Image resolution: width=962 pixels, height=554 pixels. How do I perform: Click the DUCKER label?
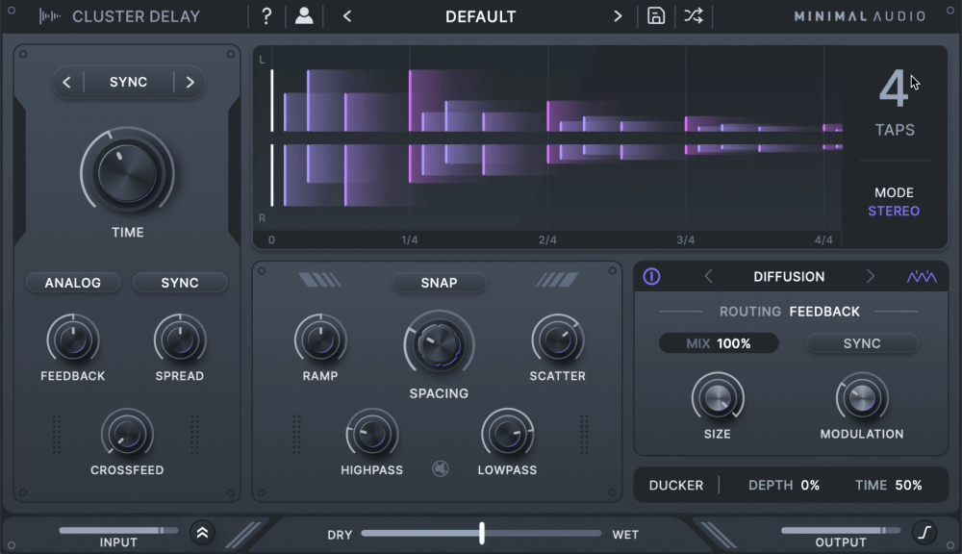click(676, 486)
